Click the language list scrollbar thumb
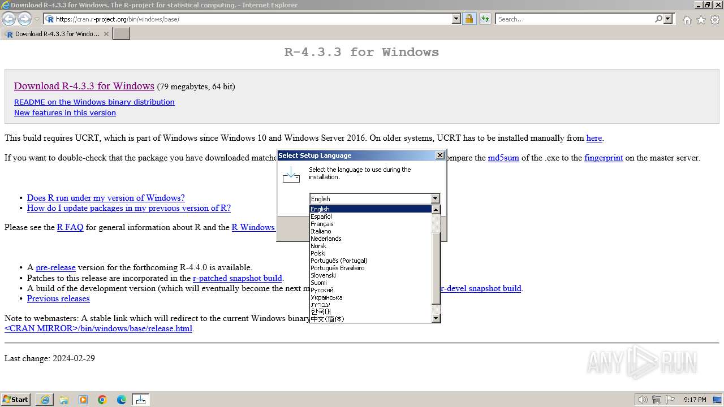724x407 pixels. (x=436, y=269)
